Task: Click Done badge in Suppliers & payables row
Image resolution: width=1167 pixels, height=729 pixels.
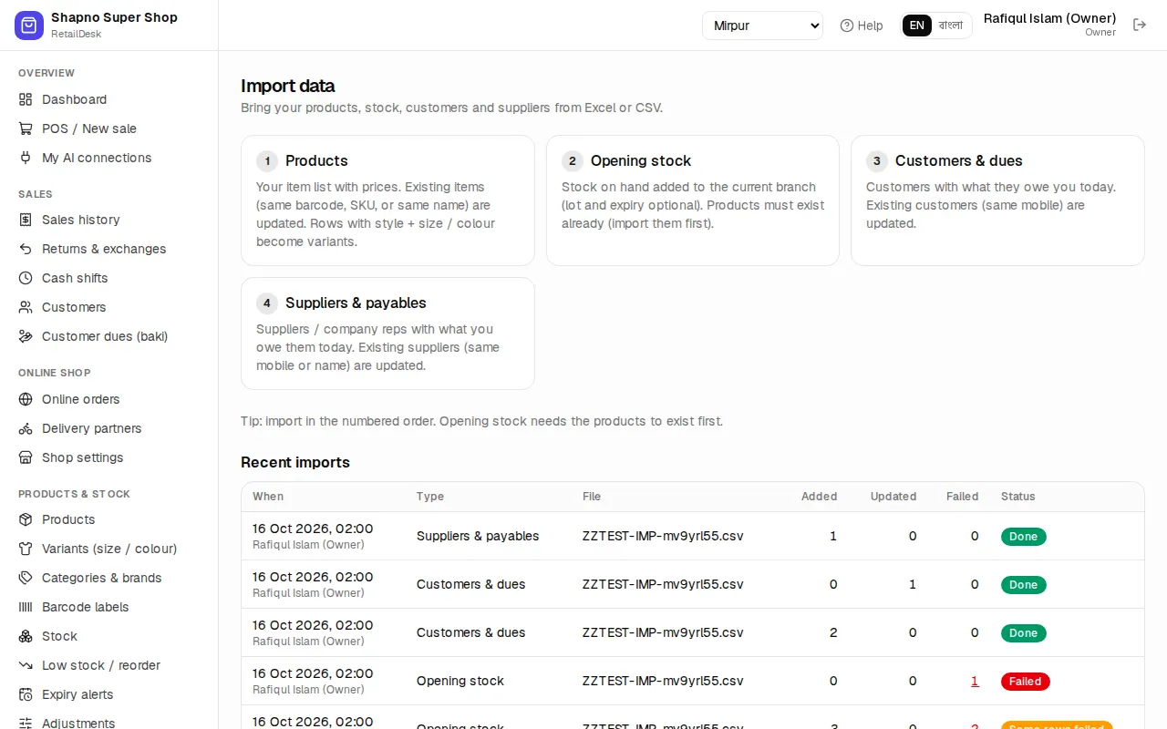Action: [1023, 537]
